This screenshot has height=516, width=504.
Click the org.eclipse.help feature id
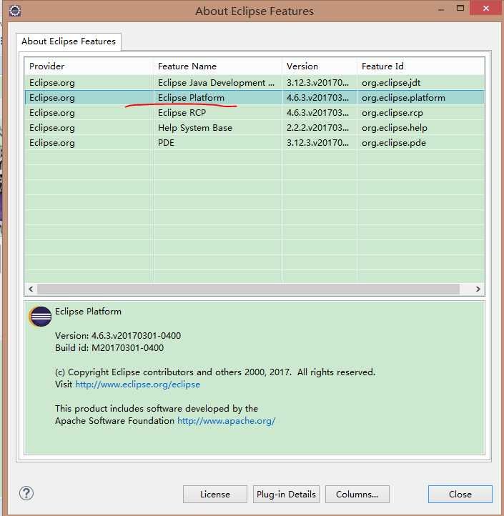[x=395, y=128]
